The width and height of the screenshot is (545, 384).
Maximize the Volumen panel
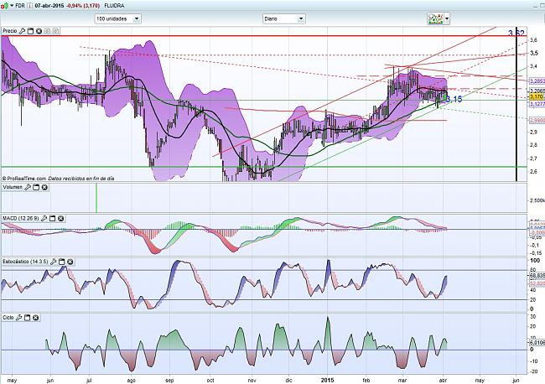(36, 187)
